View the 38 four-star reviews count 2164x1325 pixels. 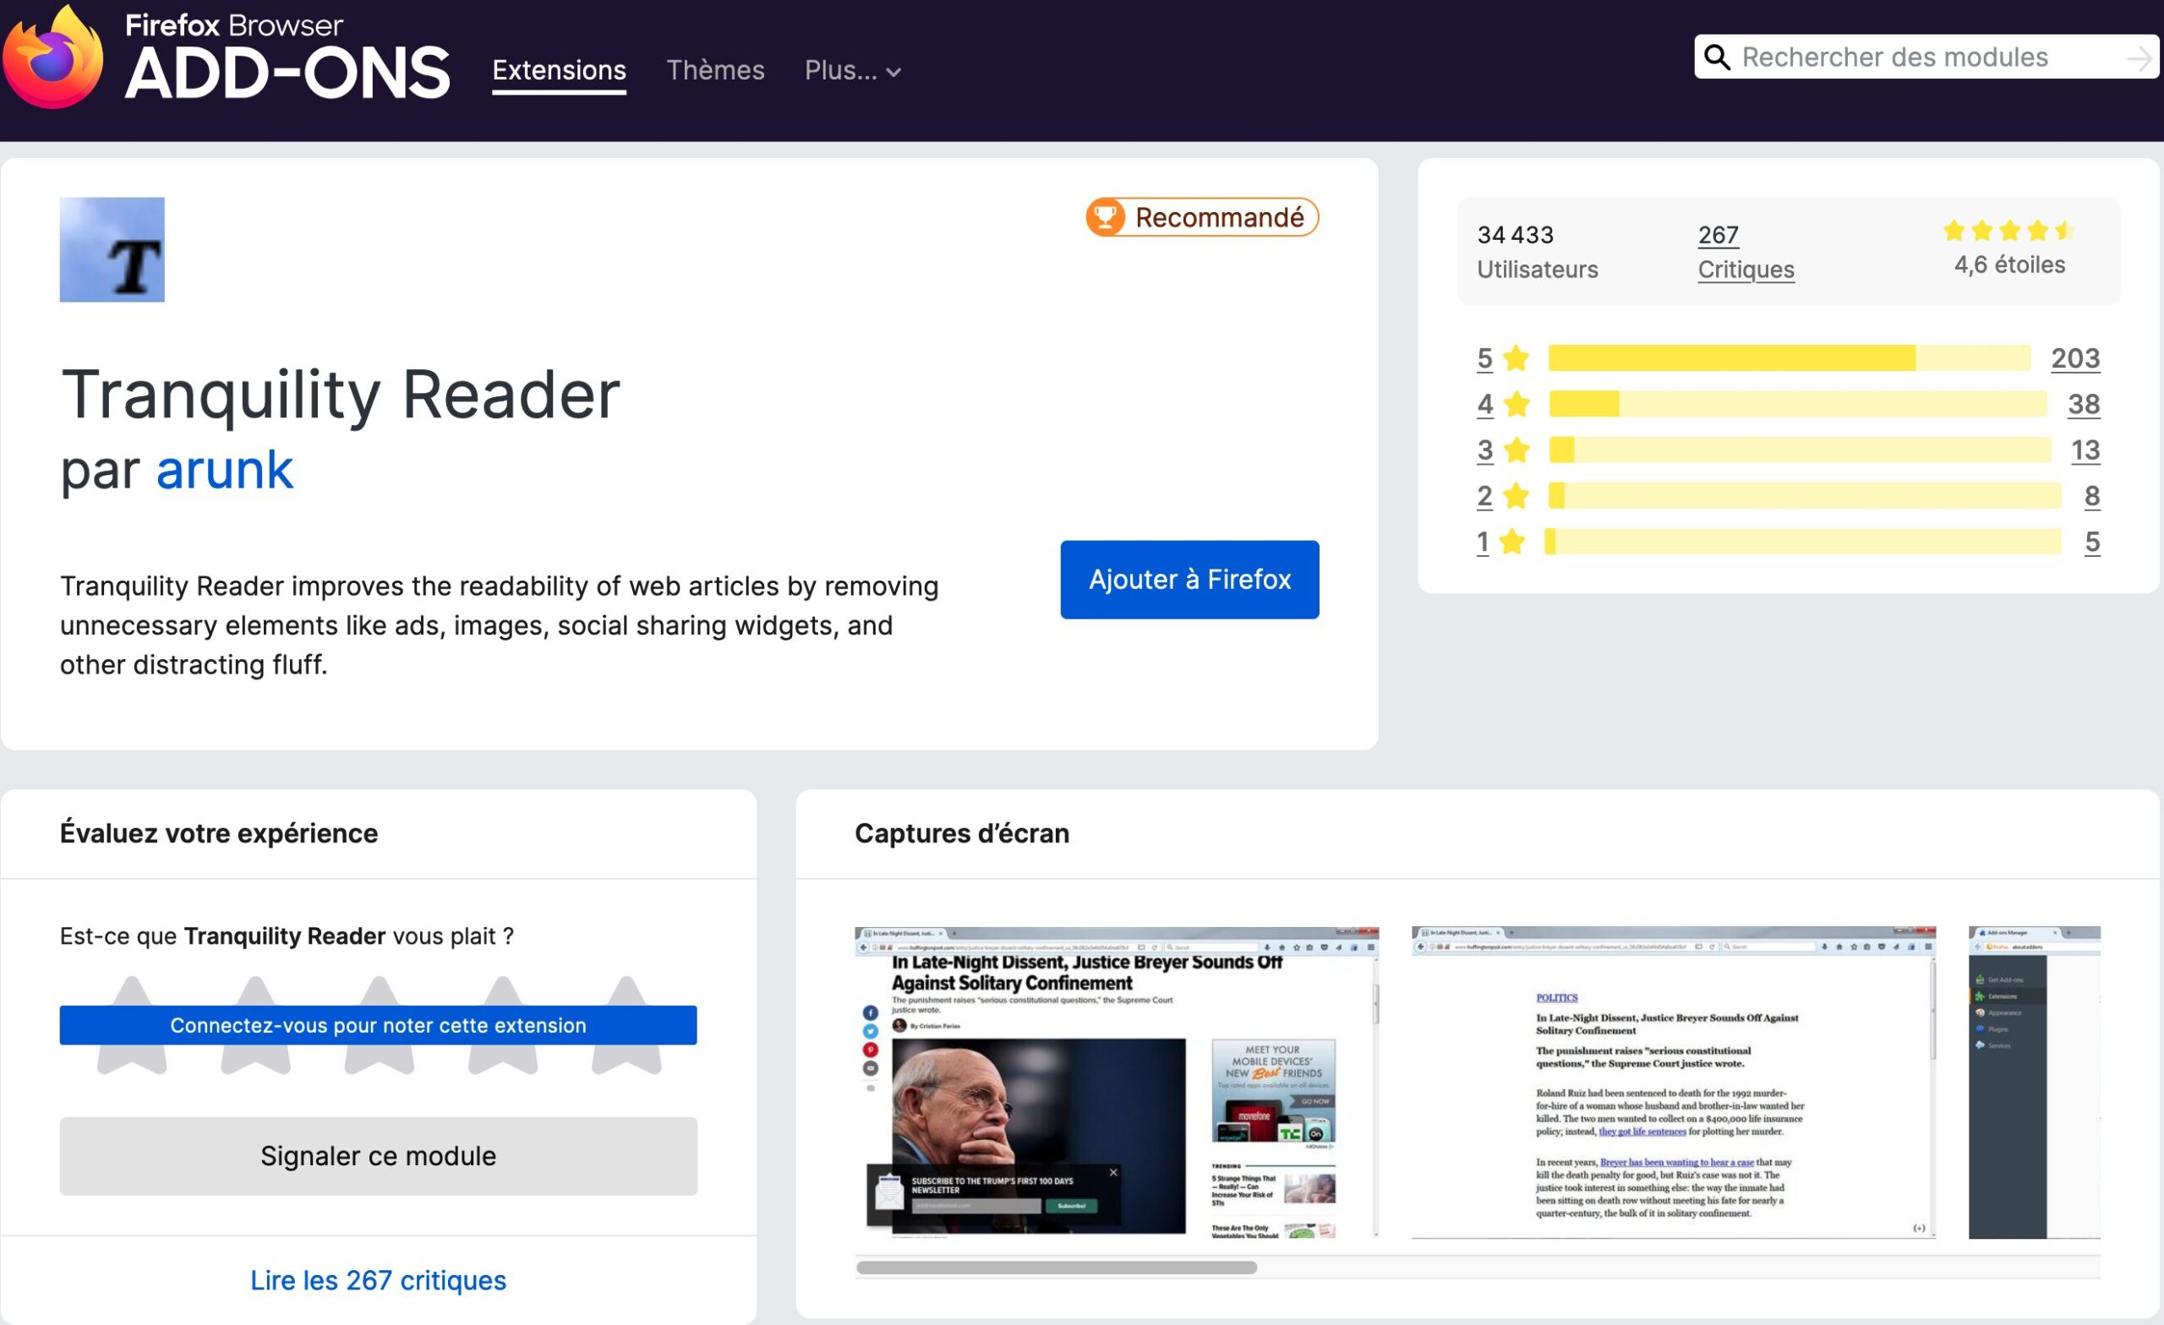(2083, 404)
